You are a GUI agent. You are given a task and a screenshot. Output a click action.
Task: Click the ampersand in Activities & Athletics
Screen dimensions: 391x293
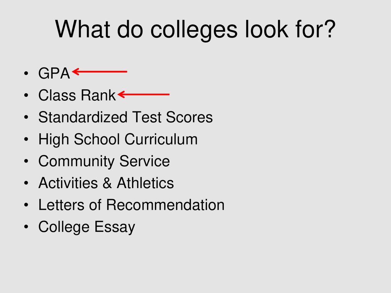pyautogui.click(x=107, y=183)
